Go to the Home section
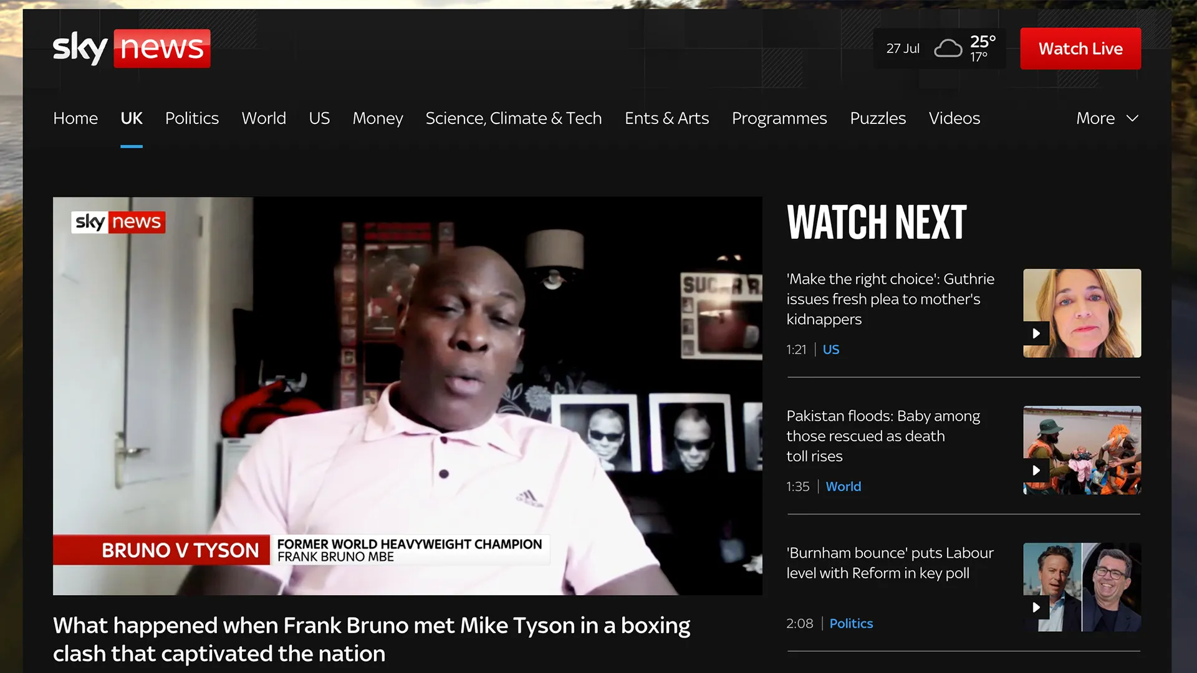 75,118
